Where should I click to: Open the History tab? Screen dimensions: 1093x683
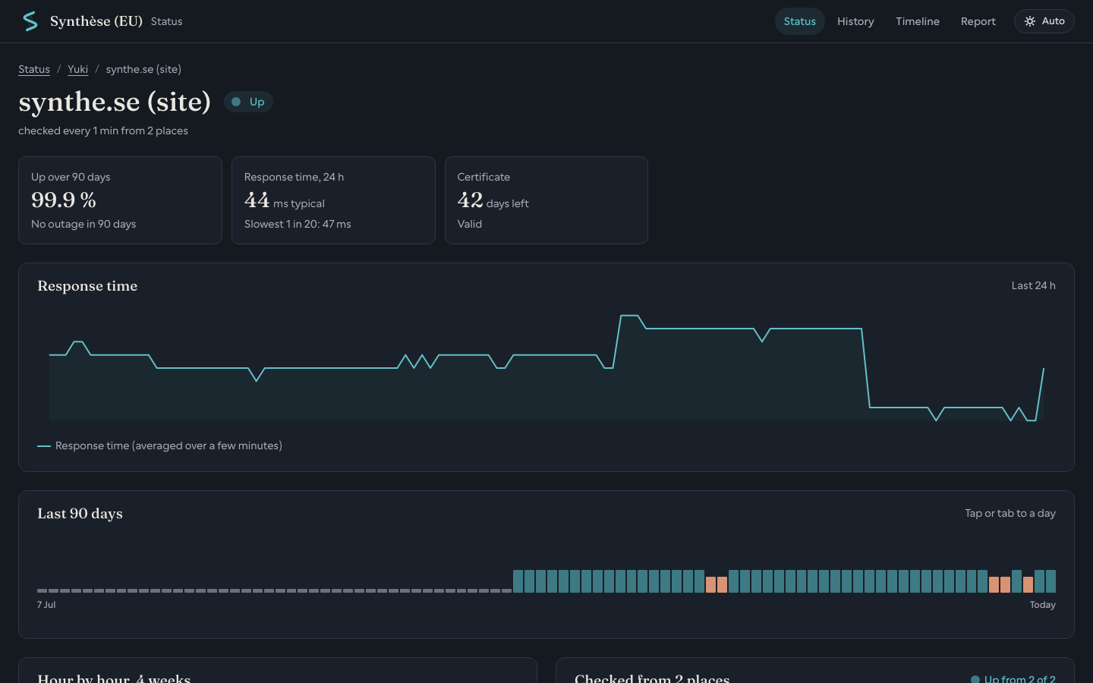pyautogui.click(x=855, y=21)
